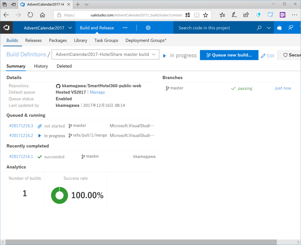The image size is (301, 245).
Task: Click the horizontal scrollbar
Action: tap(141, 242)
